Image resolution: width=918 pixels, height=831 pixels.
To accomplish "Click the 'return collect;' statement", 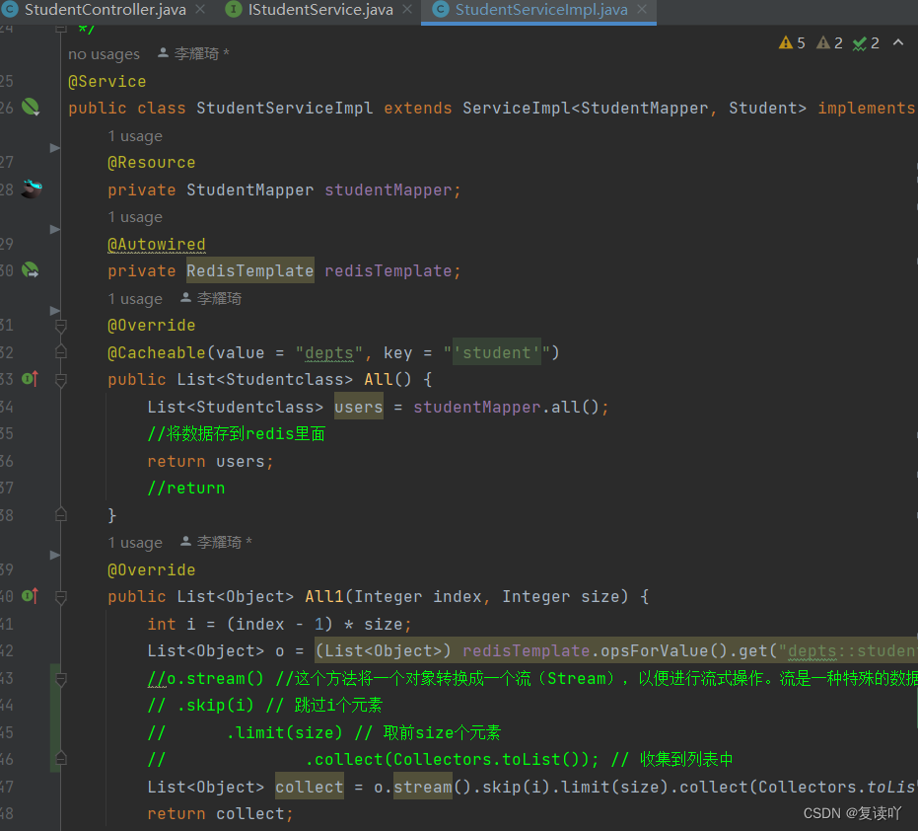I will pyautogui.click(x=220, y=813).
